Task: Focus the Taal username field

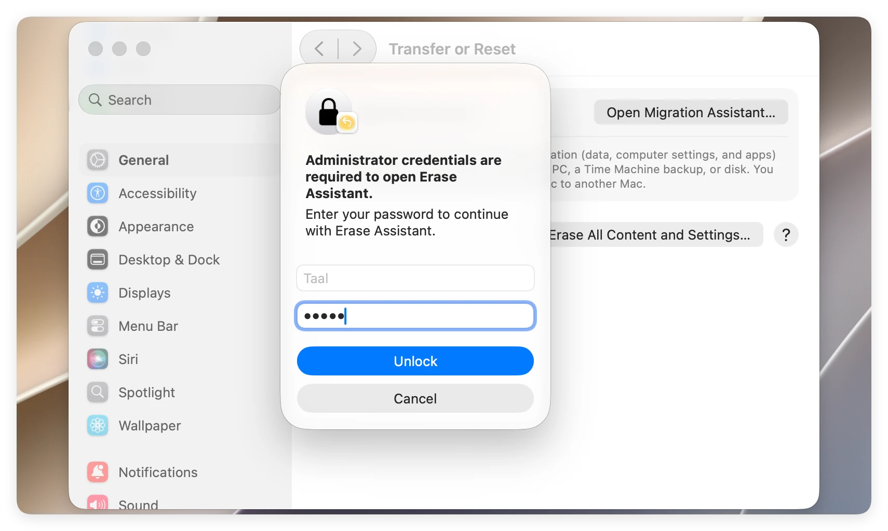Action: pos(415,278)
